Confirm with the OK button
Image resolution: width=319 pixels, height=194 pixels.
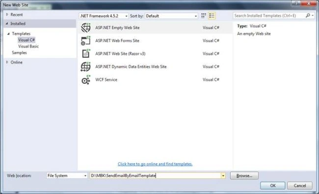pos(272,186)
